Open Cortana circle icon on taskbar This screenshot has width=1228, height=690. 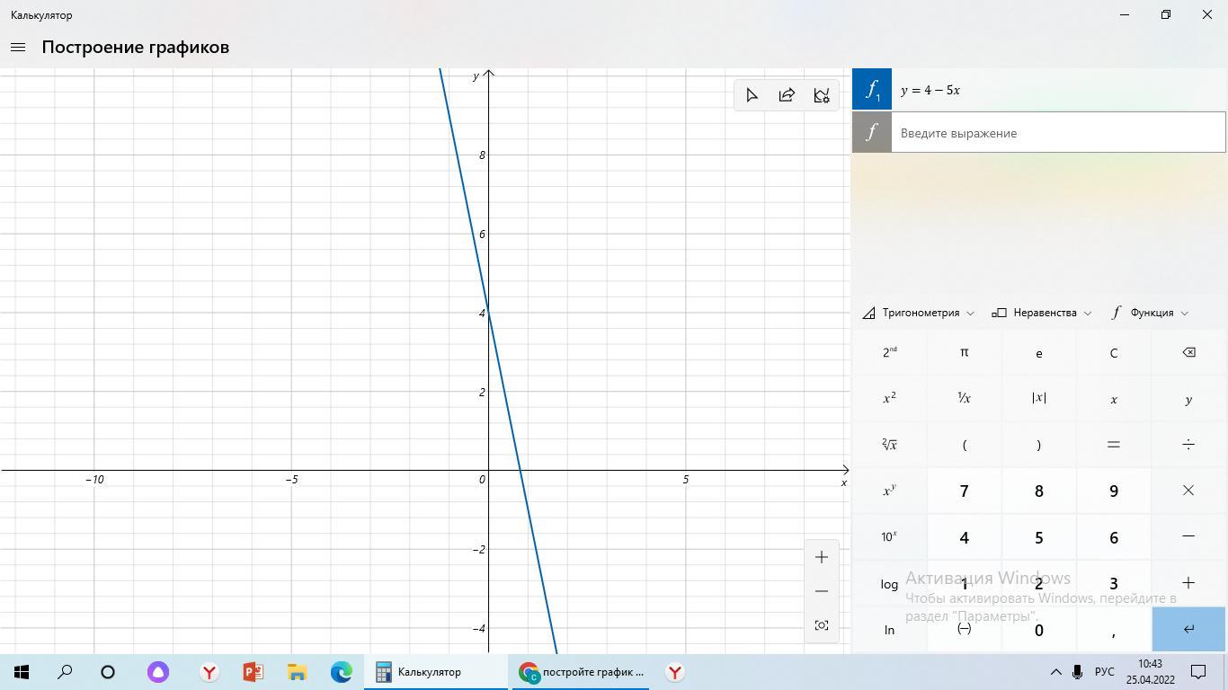[108, 672]
